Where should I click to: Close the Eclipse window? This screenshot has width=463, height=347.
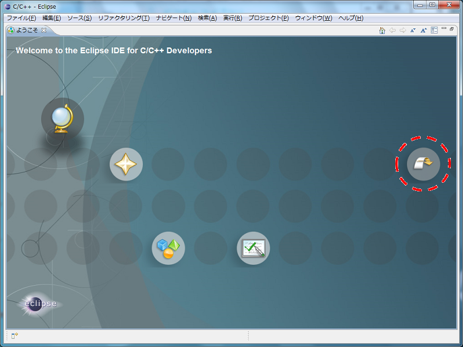(x=449, y=5)
